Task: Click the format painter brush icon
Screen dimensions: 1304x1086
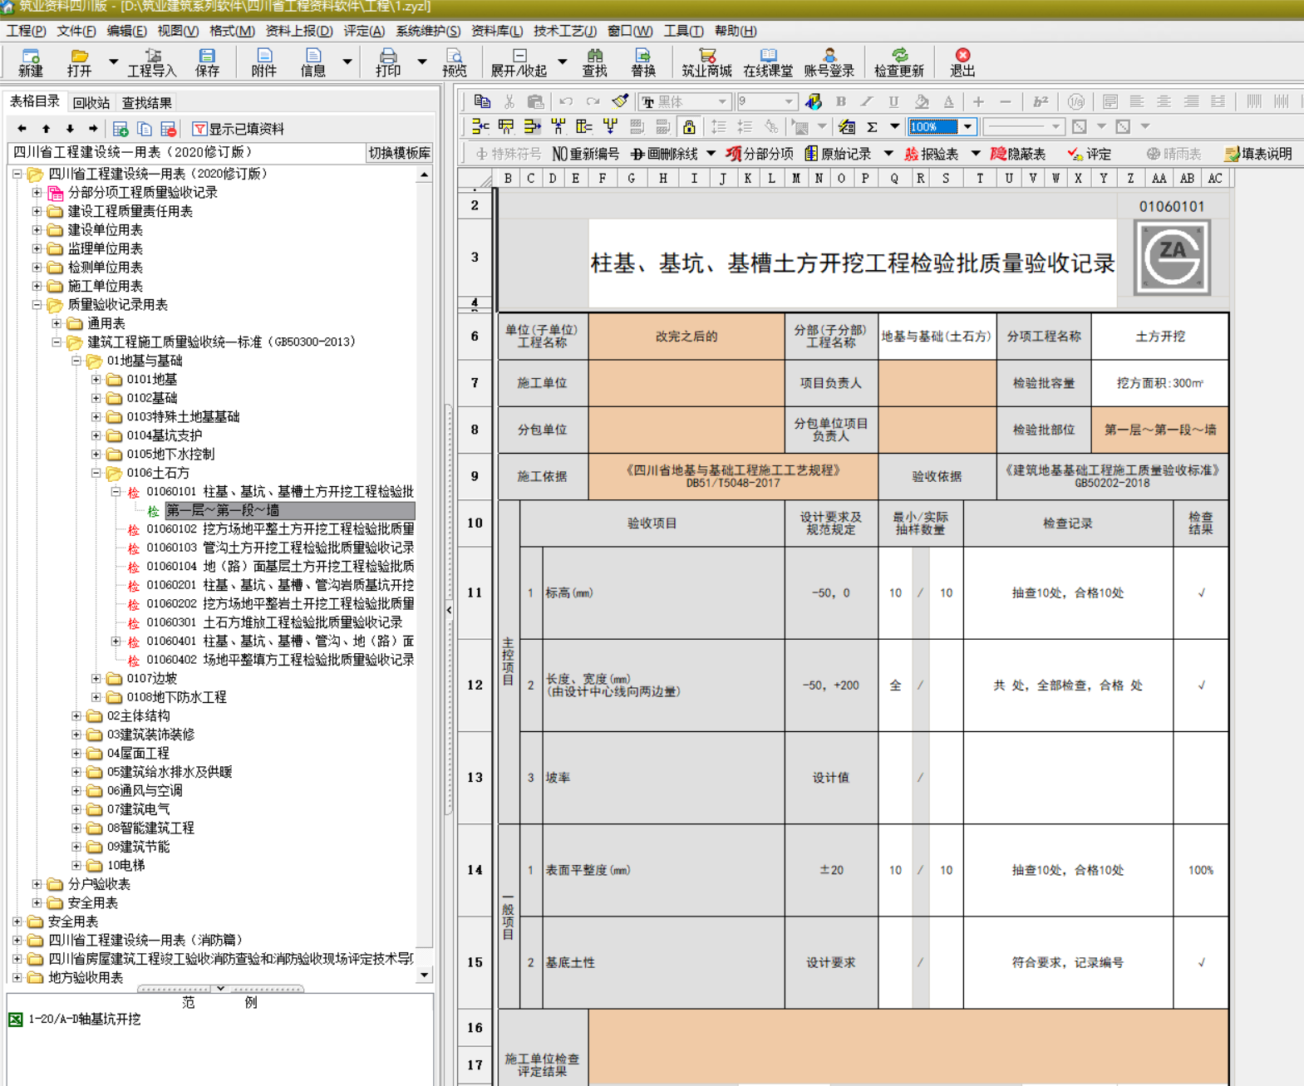Action: click(x=620, y=101)
